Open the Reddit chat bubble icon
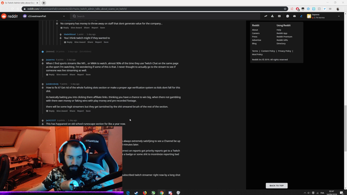The height and width of the screenshot is (195, 347). coord(287,16)
